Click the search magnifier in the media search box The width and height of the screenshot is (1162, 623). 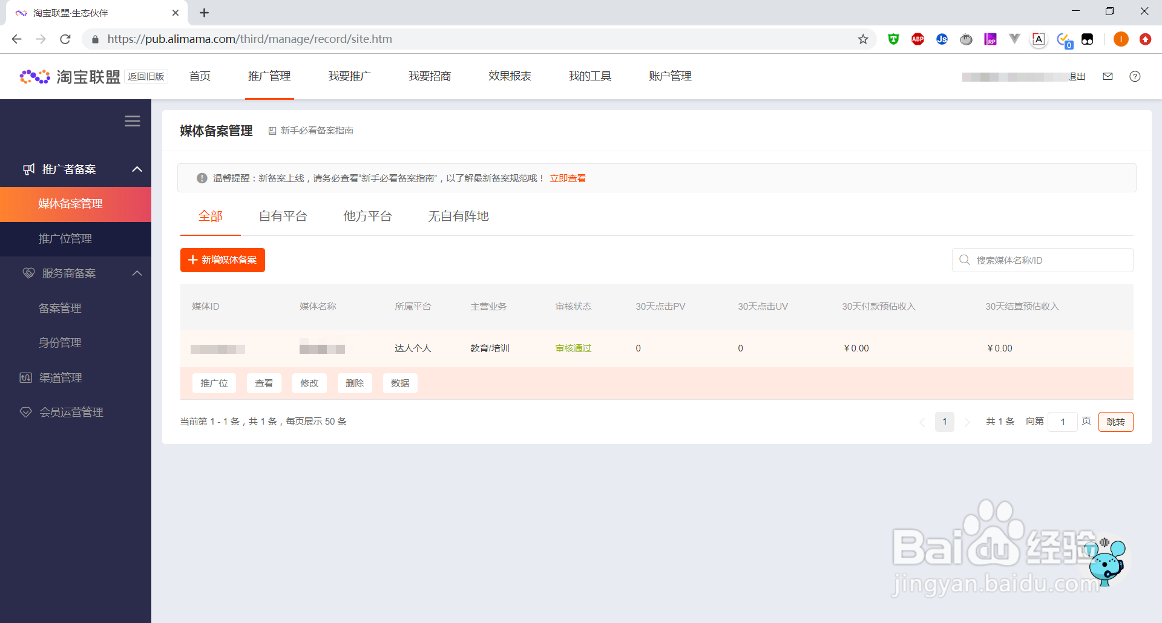tap(964, 259)
